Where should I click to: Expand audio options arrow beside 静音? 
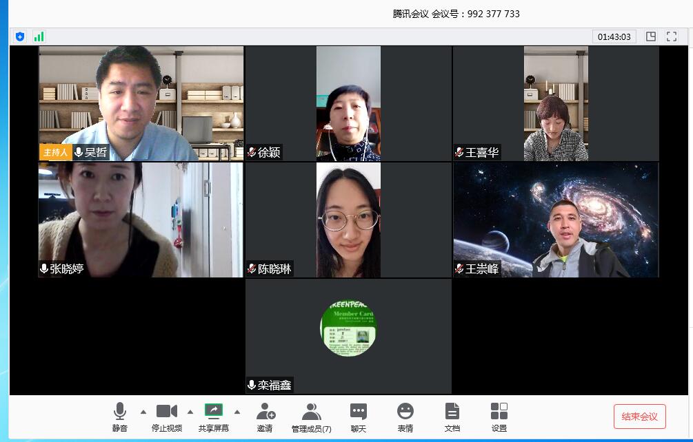click(143, 412)
